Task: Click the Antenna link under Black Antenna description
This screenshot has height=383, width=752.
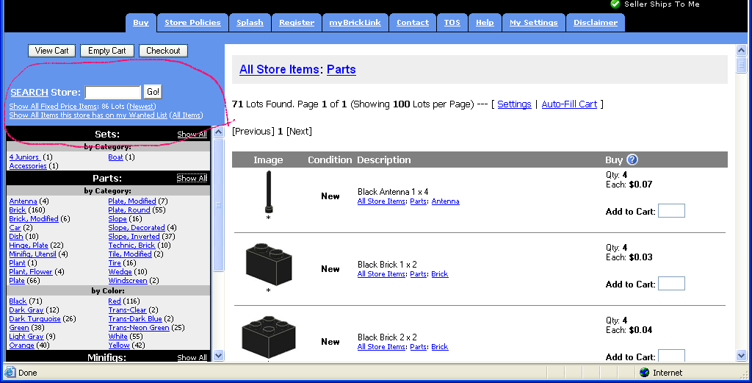Action: [446, 201]
